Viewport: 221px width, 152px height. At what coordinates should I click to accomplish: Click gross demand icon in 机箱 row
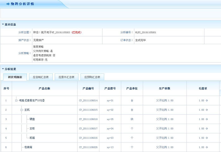(207, 138)
